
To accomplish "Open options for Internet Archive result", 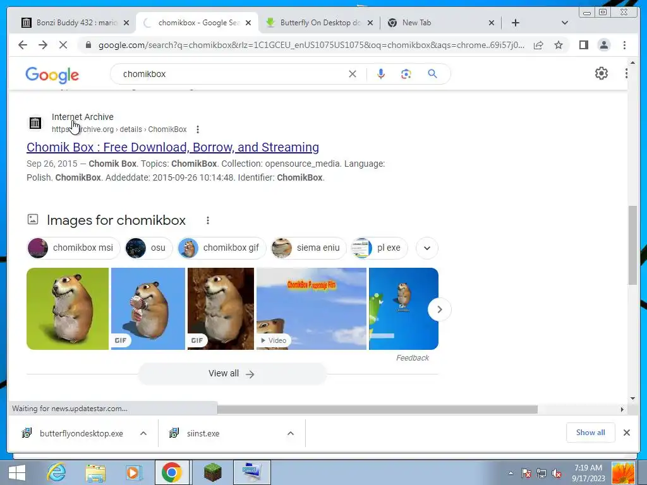I will coord(198,129).
